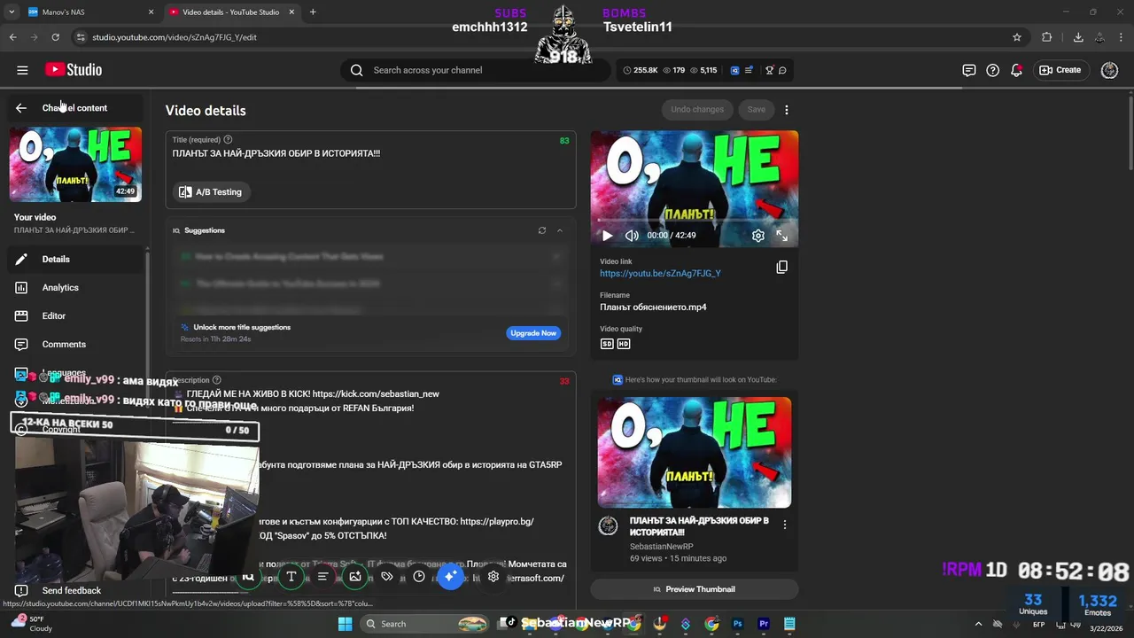Click the Create button

(1060, 70)
